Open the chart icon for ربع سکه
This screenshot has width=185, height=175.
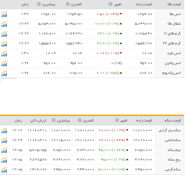[4, 160]
